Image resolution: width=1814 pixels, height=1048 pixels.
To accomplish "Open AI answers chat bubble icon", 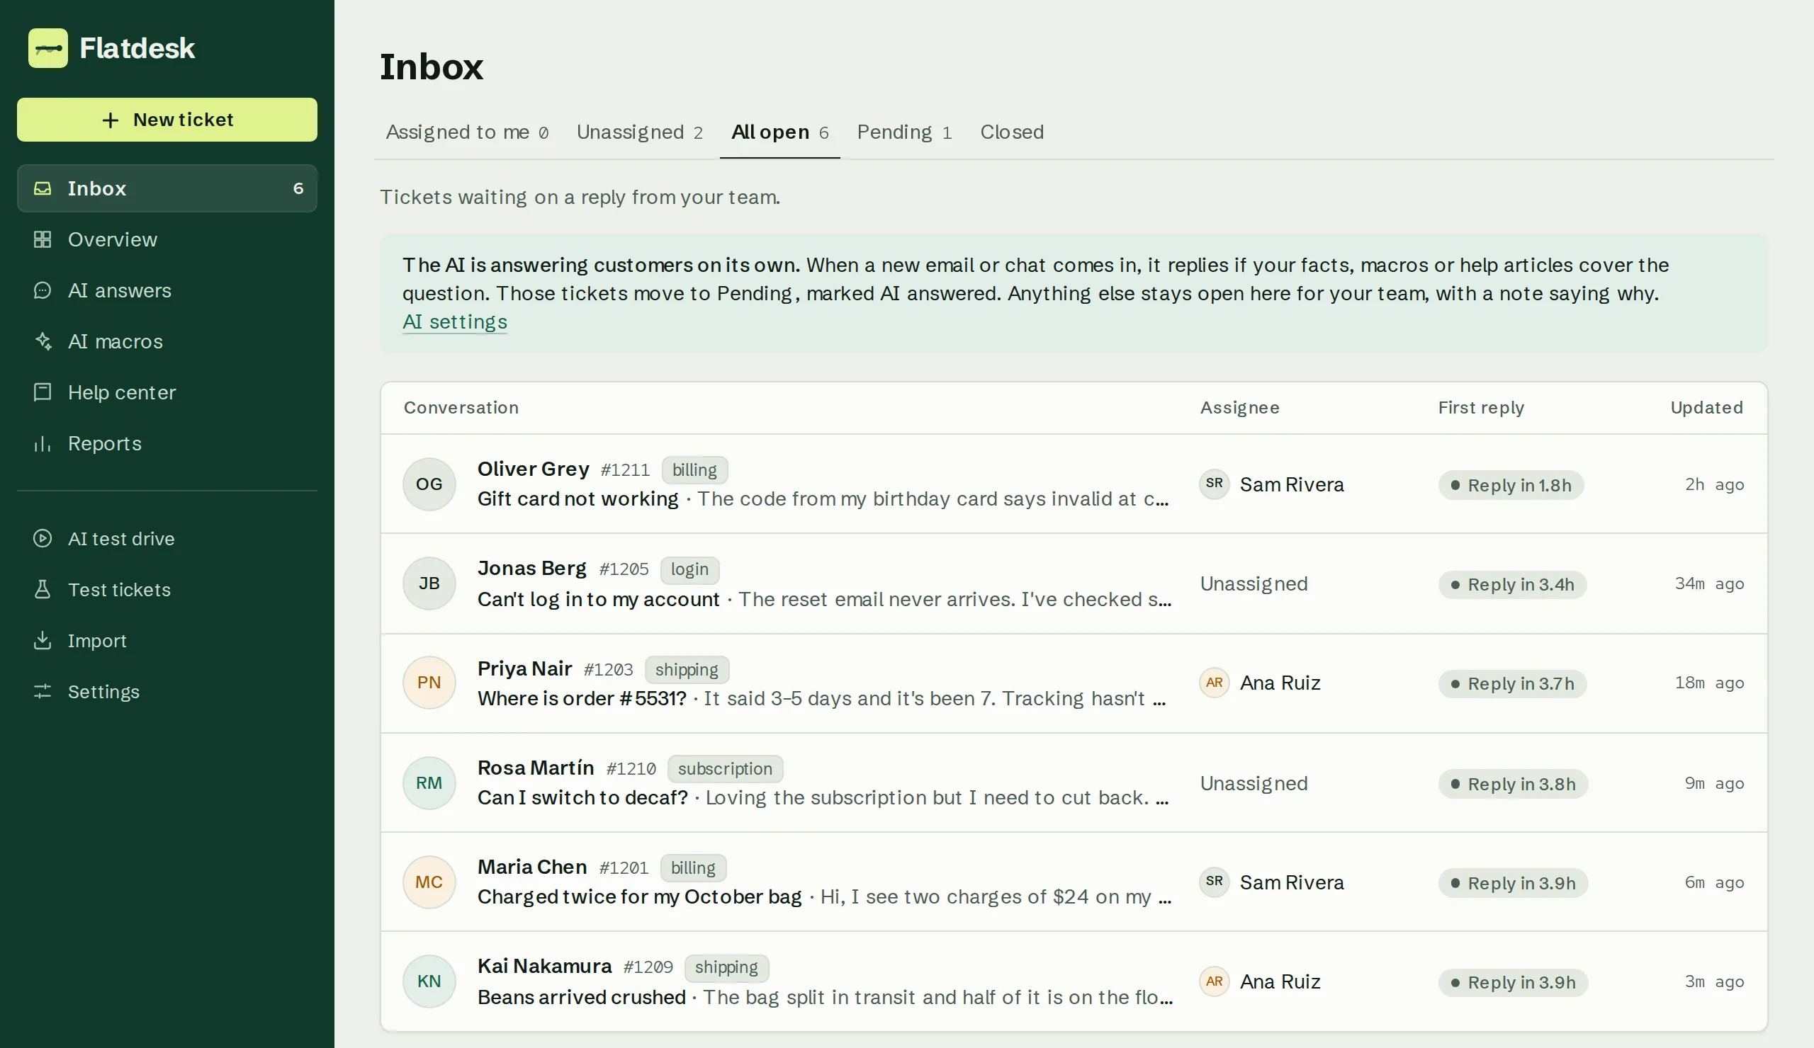I will [x=43, y=290].
